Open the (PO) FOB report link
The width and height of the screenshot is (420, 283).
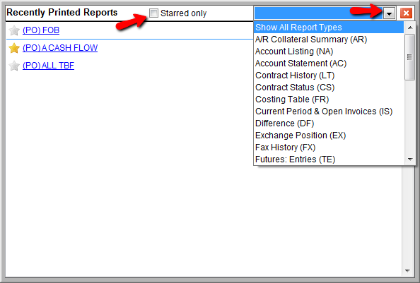[x=41, y=30]
